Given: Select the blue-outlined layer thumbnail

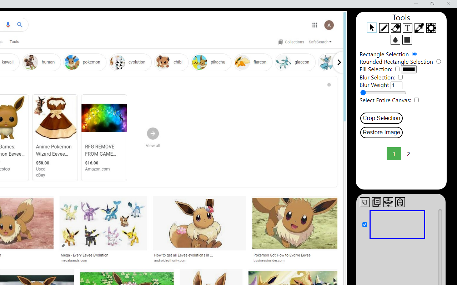Looking at the screenshot, I should [x=397, y=224].
